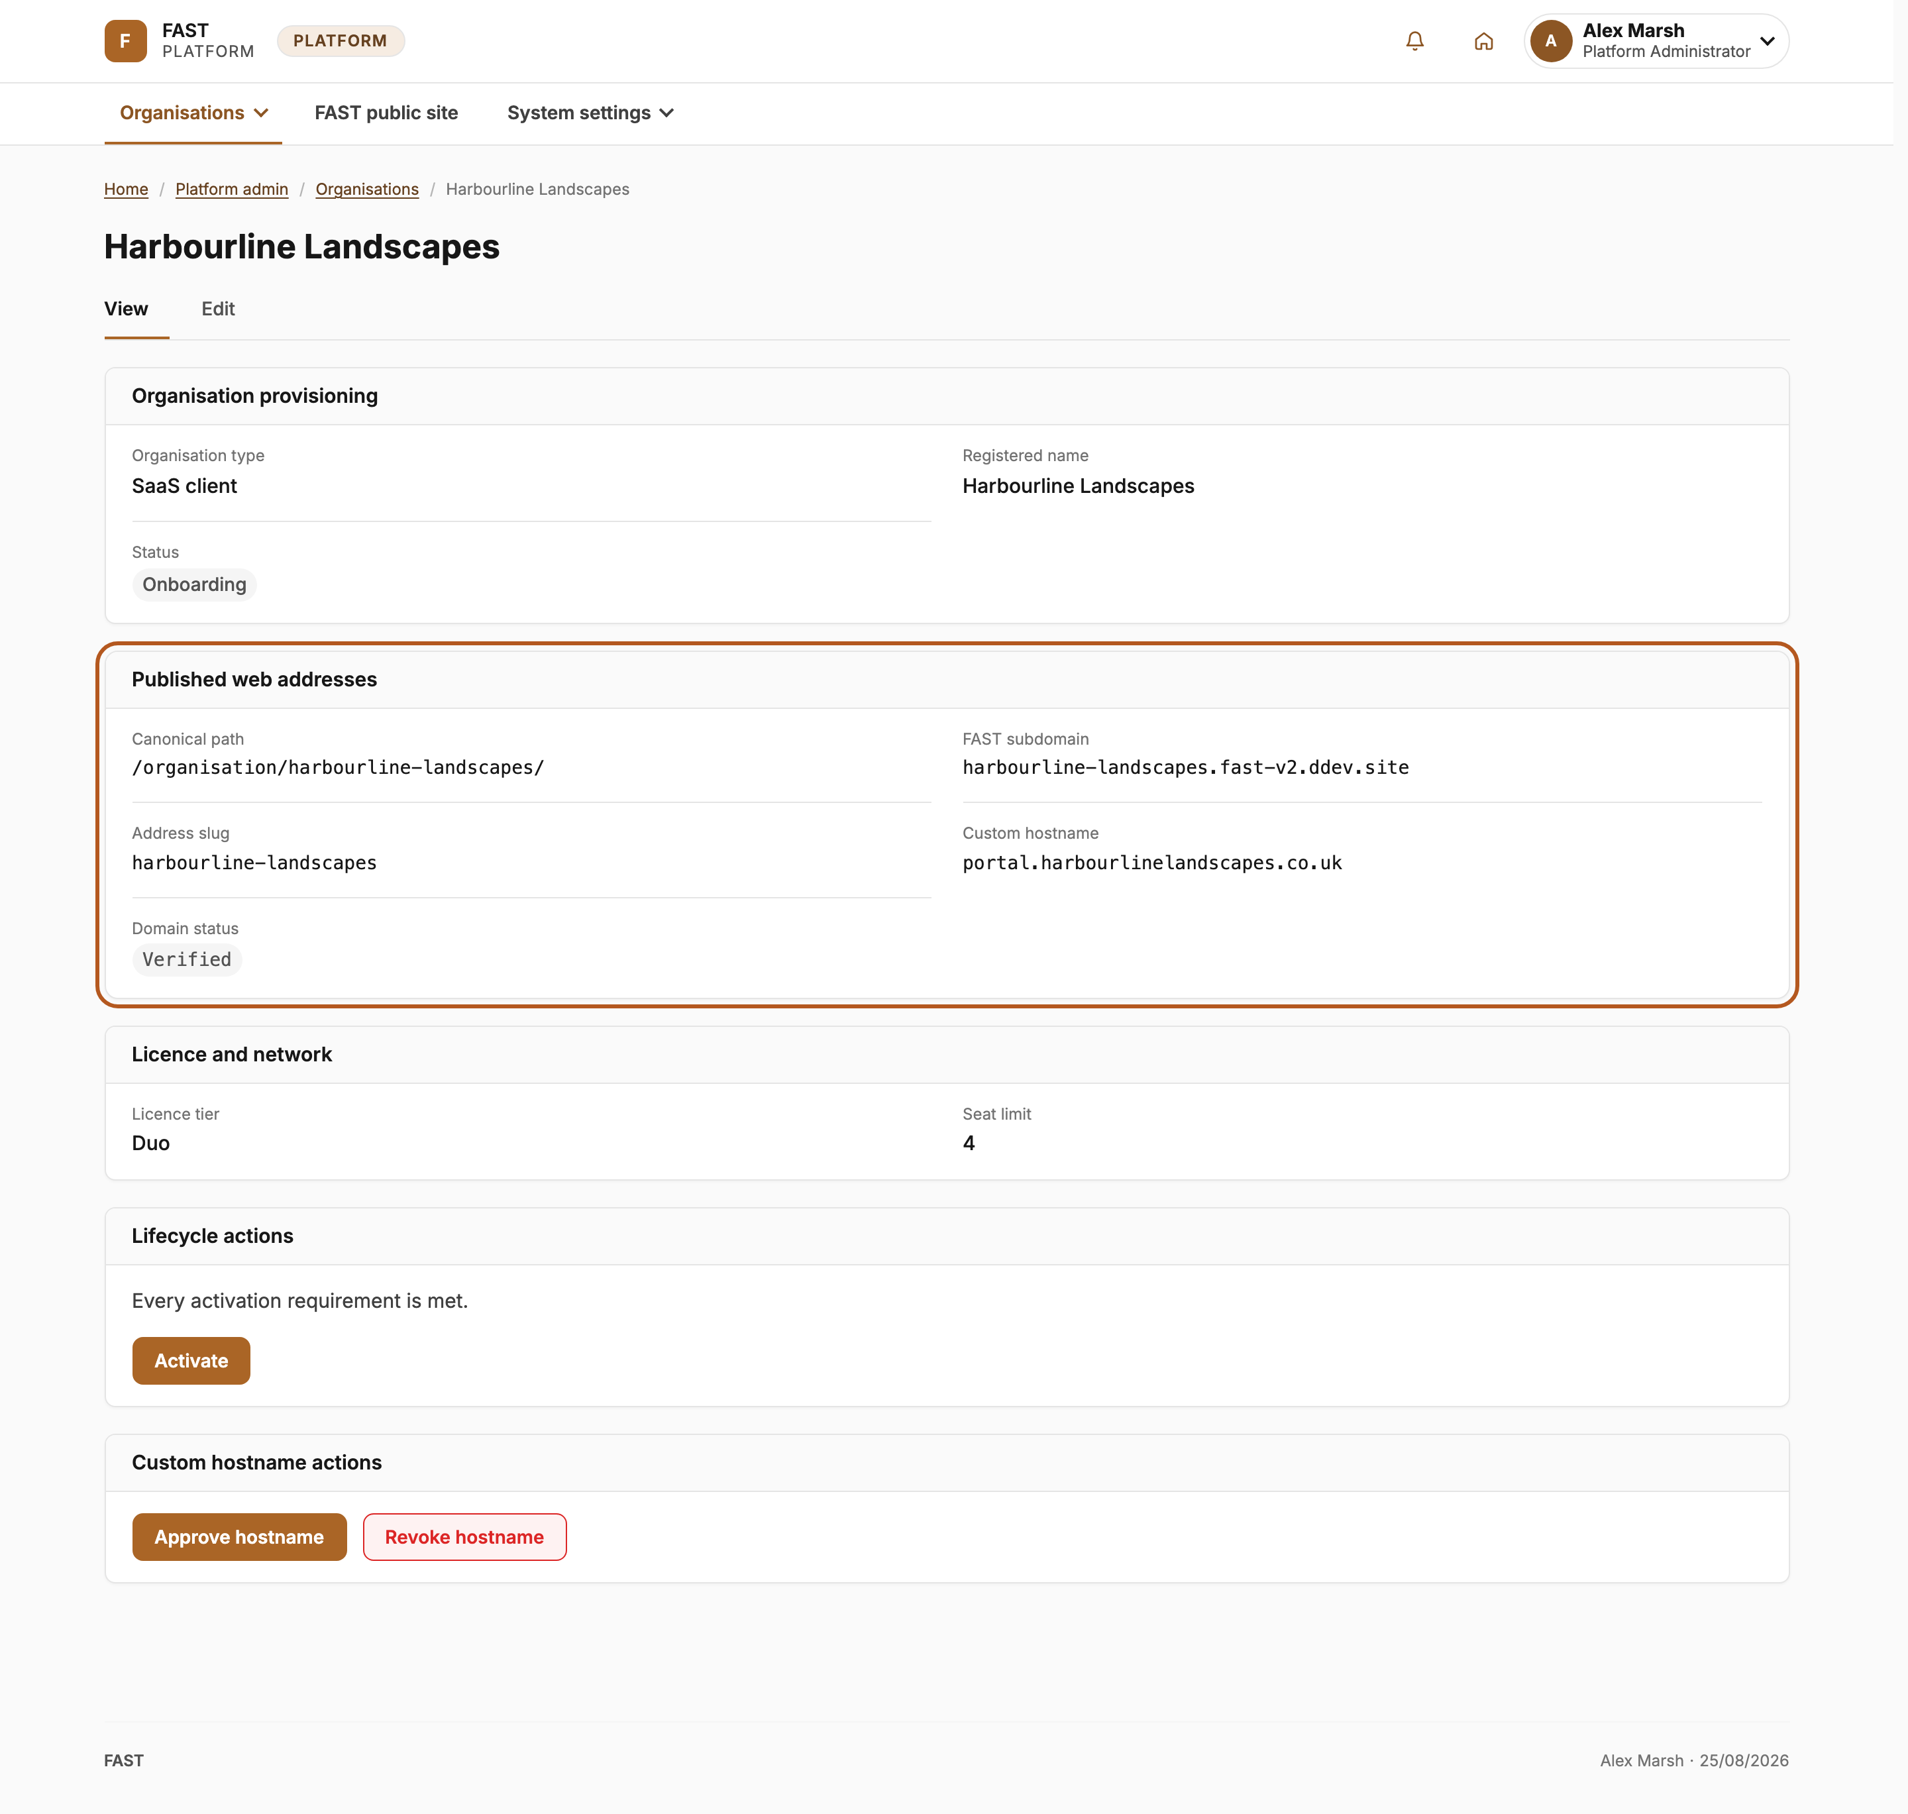
Task: Click FAST subdomain harbourline-landscapes.fast-v2.ddev.site
Action: [x=1185, y=768]
